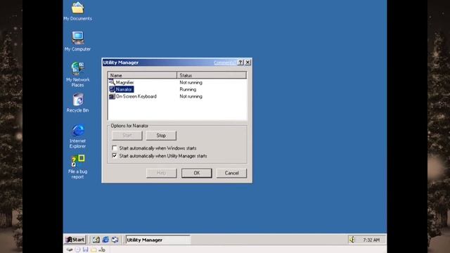Click the Cancel button
This screenshot has height=253, width=450.
tap(231, 173)
